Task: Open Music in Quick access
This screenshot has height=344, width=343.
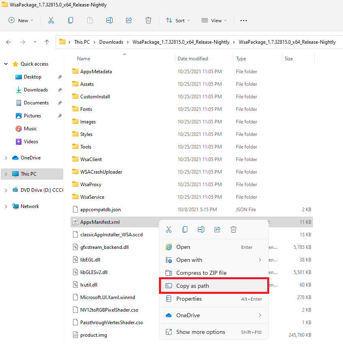Action: pyautogui.click(x=30, y=129)
